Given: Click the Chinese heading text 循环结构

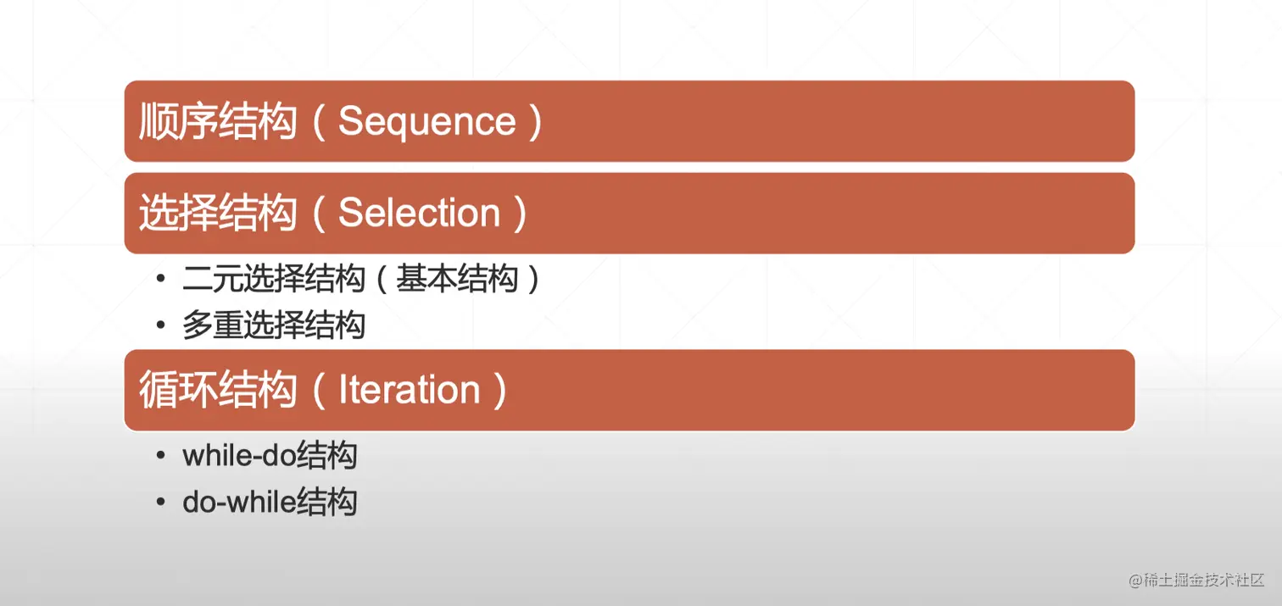Looking at the screenshot, I should (218, 390).
